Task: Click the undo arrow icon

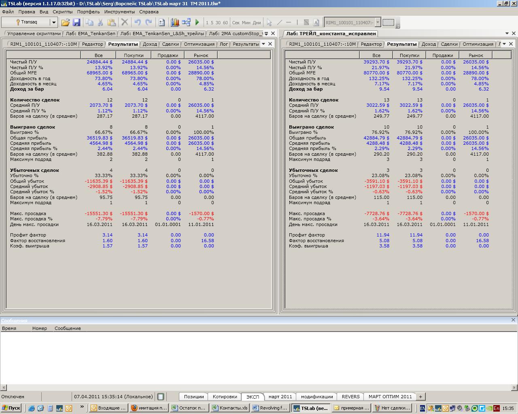Action: 138,23
